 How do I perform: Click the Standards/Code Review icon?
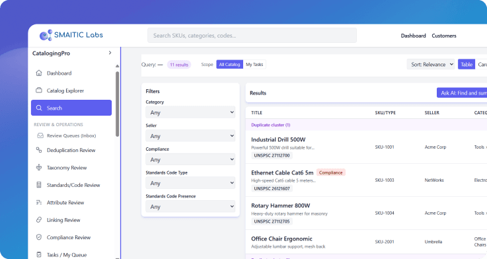[39, 185]
